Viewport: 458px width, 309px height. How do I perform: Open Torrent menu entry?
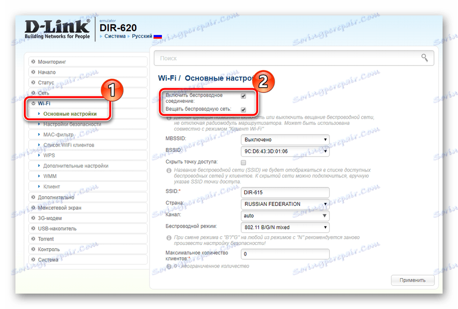[x=88, y=239]
